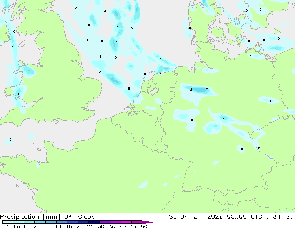This screenshot has height=228, width=295.
Task: Pick the 20–25 mm legend swatch
Action: 83,222
